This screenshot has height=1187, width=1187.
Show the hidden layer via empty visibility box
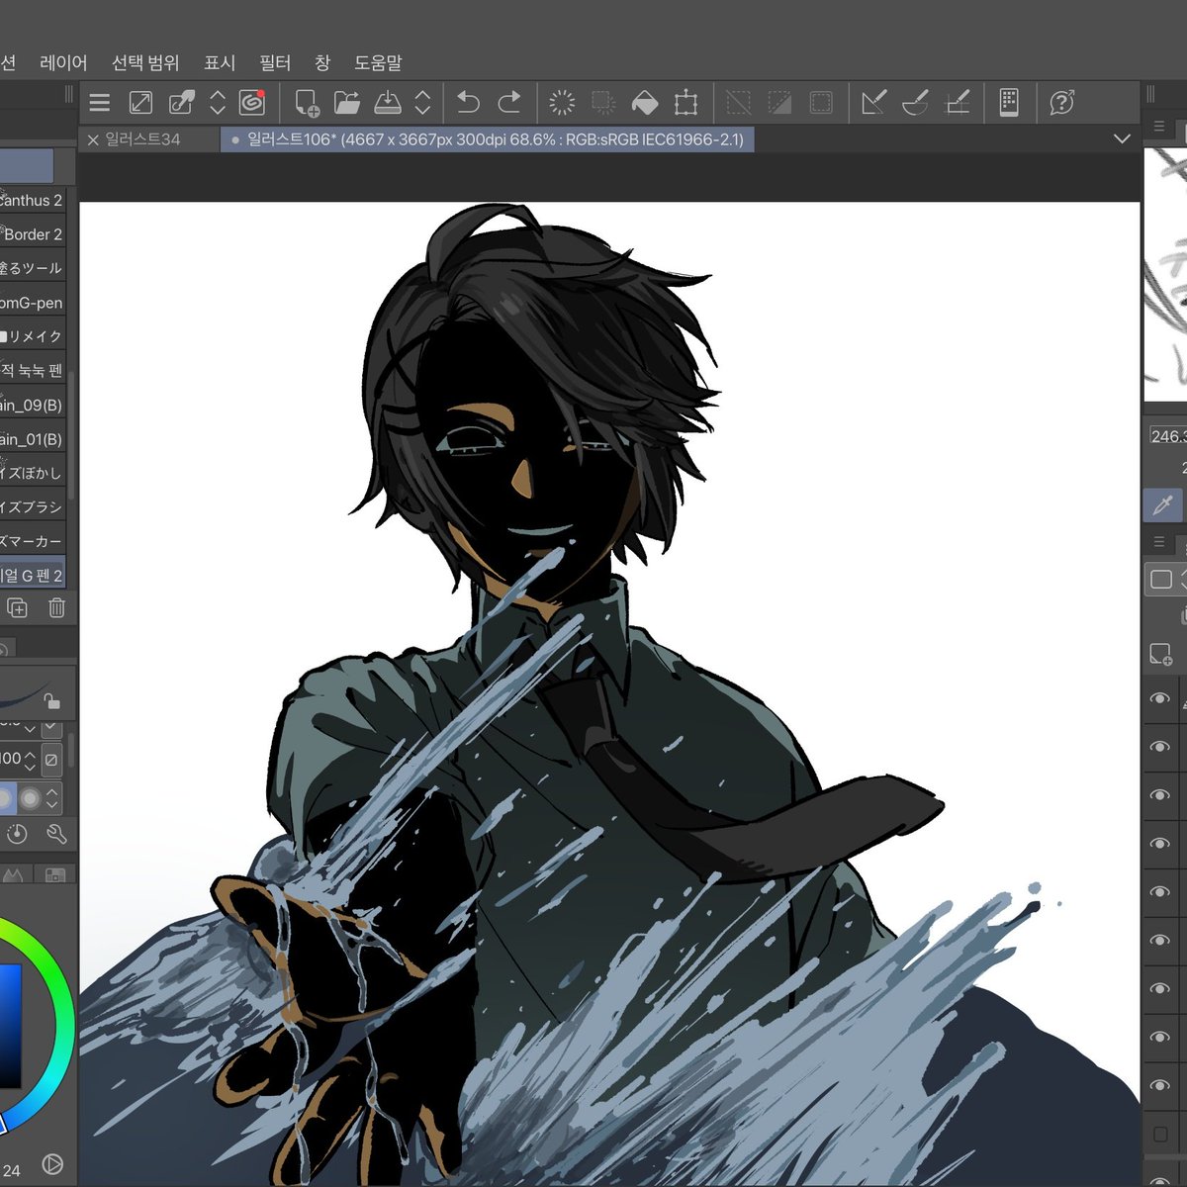[x=1160, y=1135]
